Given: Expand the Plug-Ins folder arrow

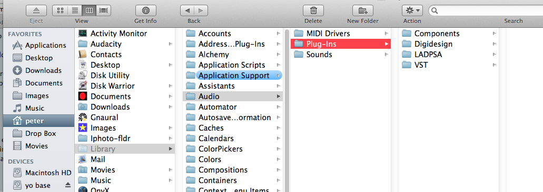Looking at the screenshot, I should [387, 44].
